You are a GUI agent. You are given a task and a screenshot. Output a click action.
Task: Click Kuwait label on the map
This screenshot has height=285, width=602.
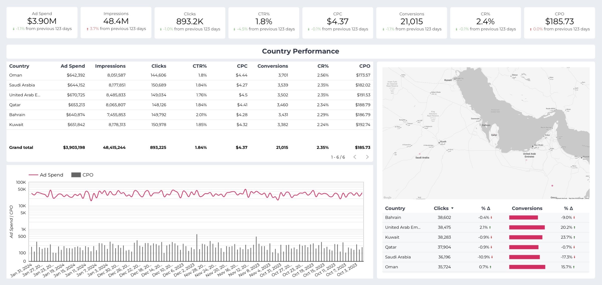pos(448,80)
